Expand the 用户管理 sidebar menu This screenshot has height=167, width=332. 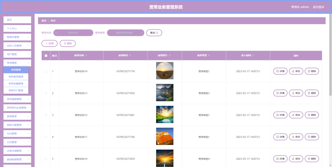click(x=17, y=54)
